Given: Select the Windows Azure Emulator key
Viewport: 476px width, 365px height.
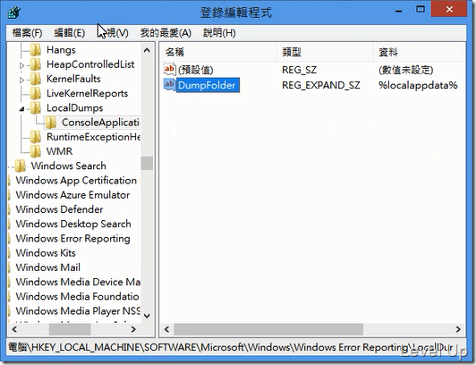Looking at the screenshot, I should coord(72,195).
